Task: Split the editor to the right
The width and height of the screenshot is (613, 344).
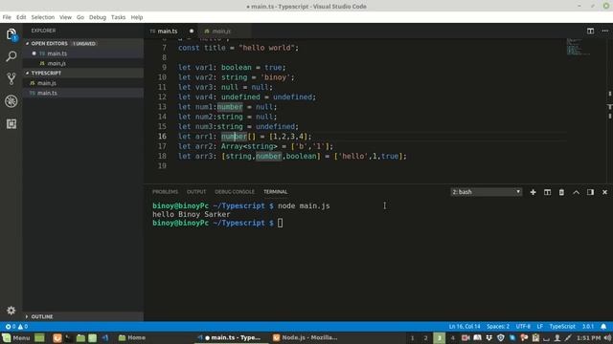Action: (x=590, y=31)
